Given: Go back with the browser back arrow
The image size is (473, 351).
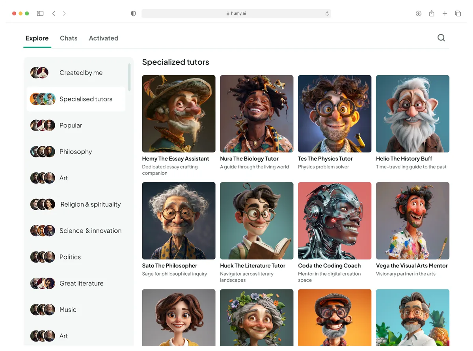Looking at the screenshot, I should [x=54, y=13].
